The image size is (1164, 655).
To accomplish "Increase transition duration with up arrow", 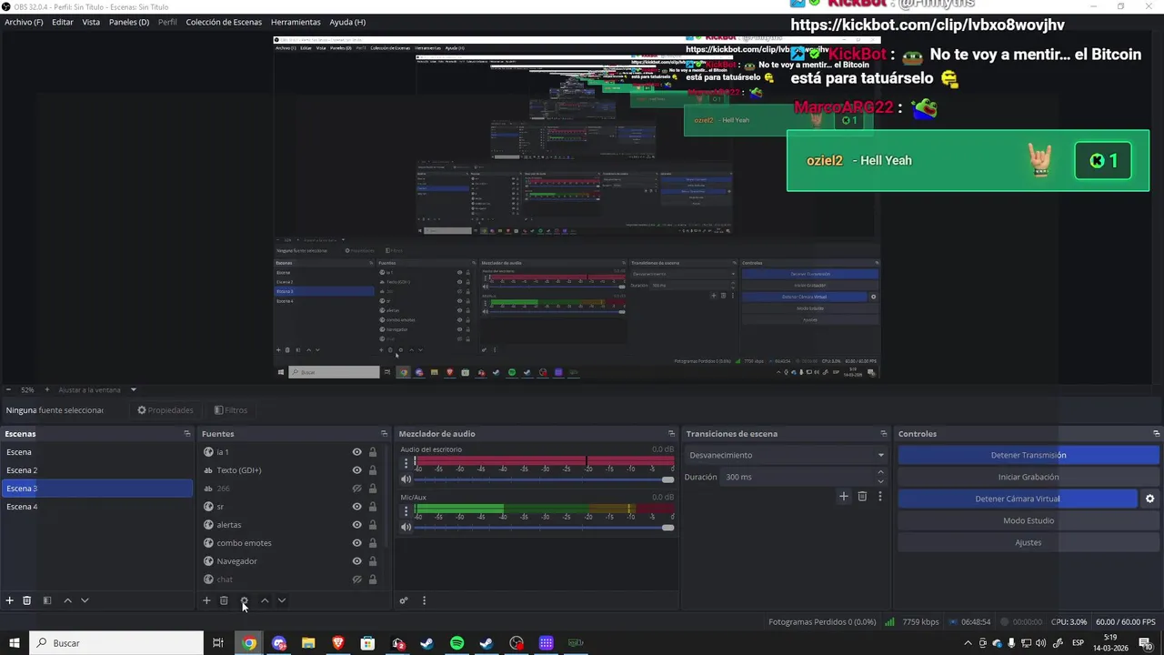I will pyautogui.click(x=879, y=472).
